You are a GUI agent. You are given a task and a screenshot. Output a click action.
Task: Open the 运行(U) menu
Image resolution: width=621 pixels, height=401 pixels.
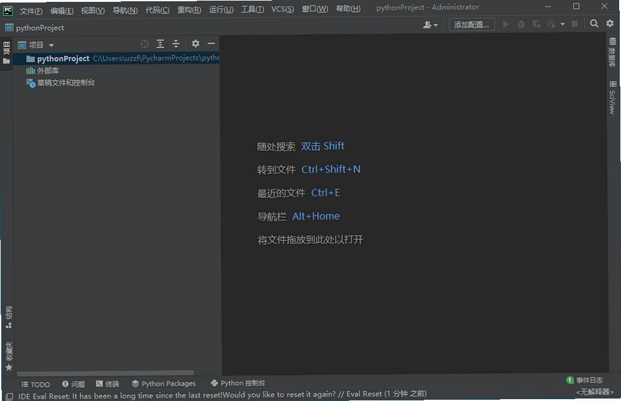(x=221, y=9)
